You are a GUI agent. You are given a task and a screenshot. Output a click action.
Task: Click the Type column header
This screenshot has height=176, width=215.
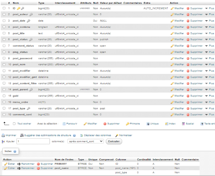pyautogui.click(x=41, y=3)
